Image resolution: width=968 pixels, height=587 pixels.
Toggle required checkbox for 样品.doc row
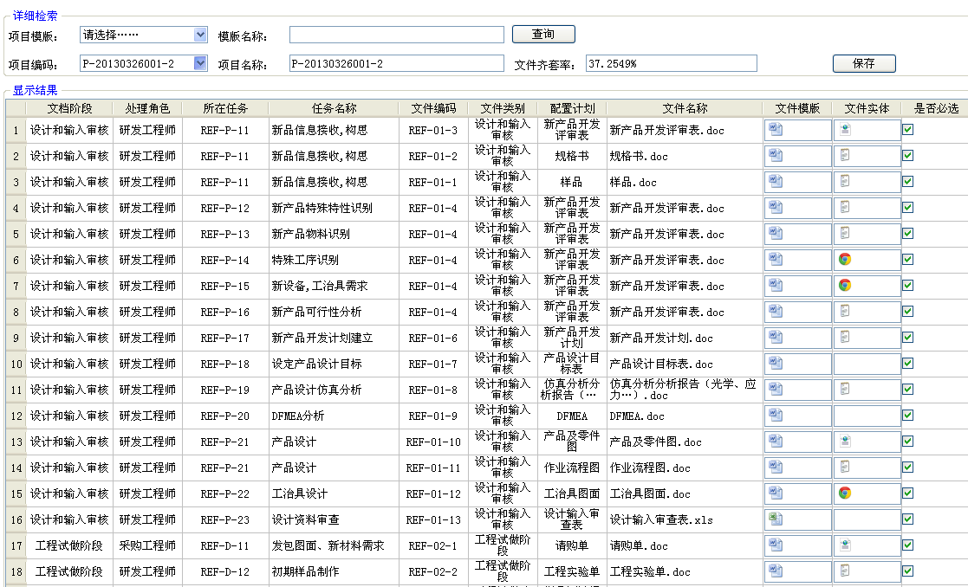908,181
